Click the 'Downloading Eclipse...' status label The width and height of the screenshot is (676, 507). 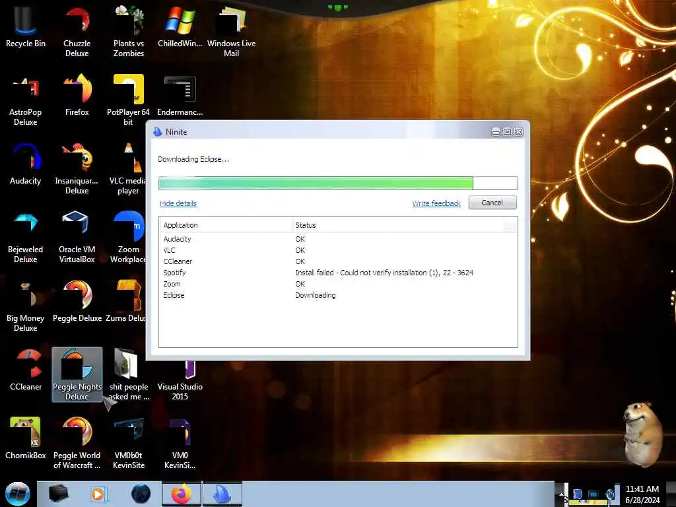(x=193, y=159)
